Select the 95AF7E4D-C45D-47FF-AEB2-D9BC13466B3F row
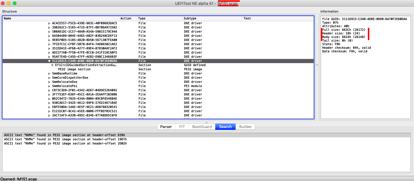Image resolution: width=414 pixels, height=181 pixels. (158, 57)
